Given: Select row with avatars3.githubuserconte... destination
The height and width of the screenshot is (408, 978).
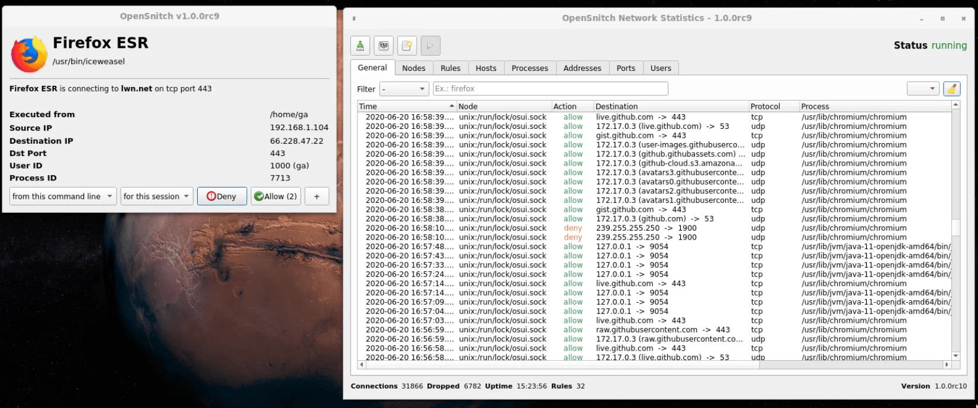Looking at the screenshot, I should point(654,173).
